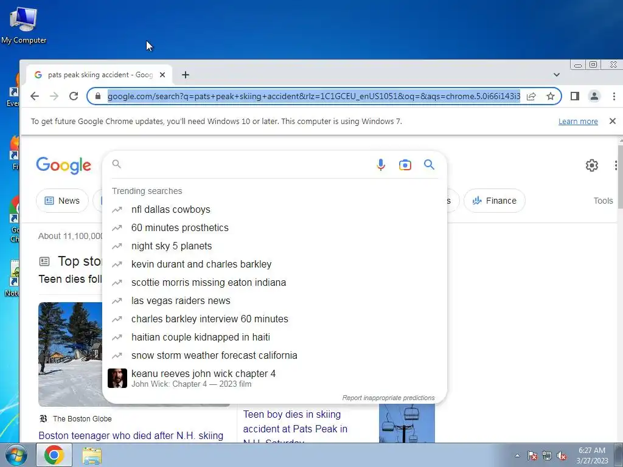Reload the current page
Viewport: 623px width, 467px height.
coord(74,96)
